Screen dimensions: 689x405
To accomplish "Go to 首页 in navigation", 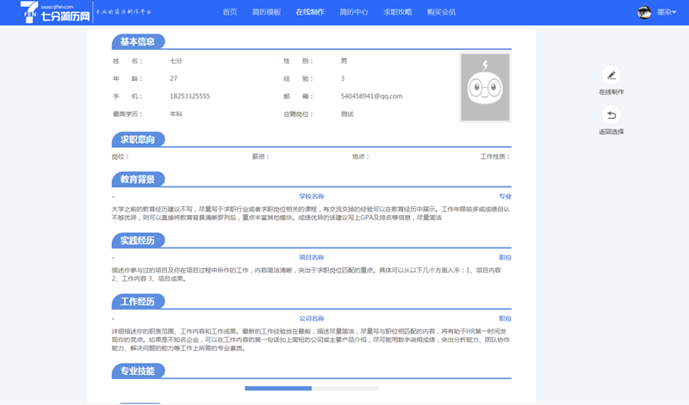I will coord(230,12).
